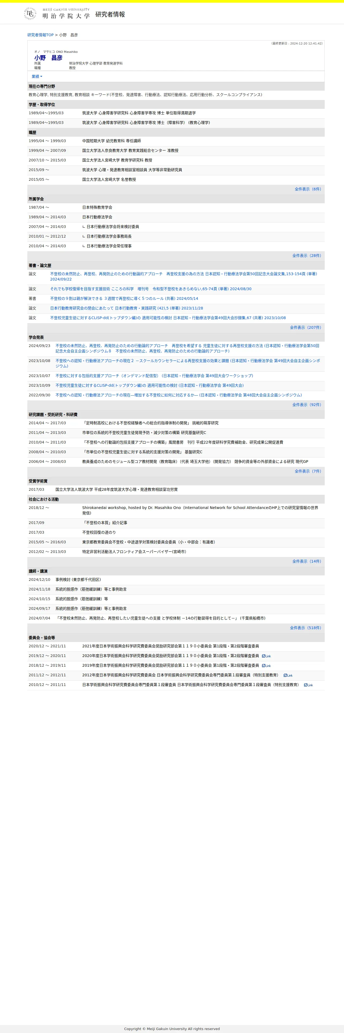Click the researcher name 小野 昌彦
The image size is (344, 1033).
[x=48, y=58]
